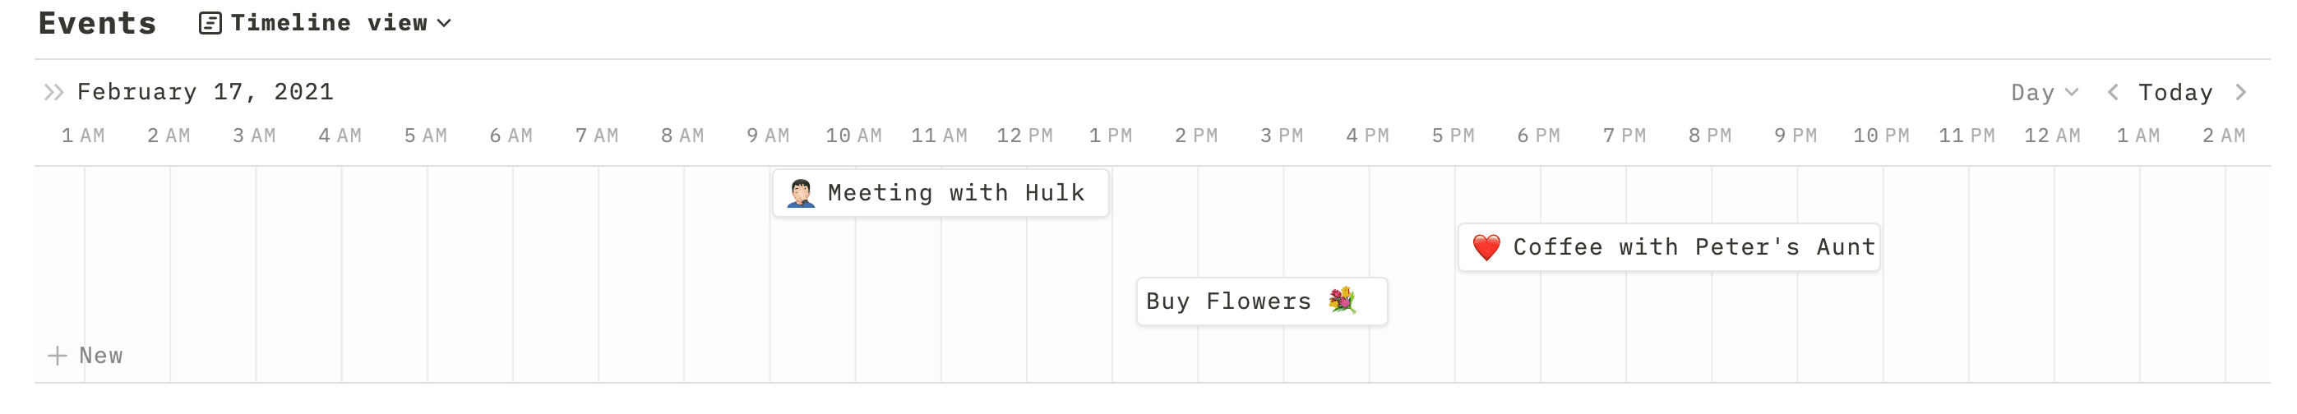Go to previous day with left arrow
This screenshot has width=2297, height=414.
(2112, 93)
